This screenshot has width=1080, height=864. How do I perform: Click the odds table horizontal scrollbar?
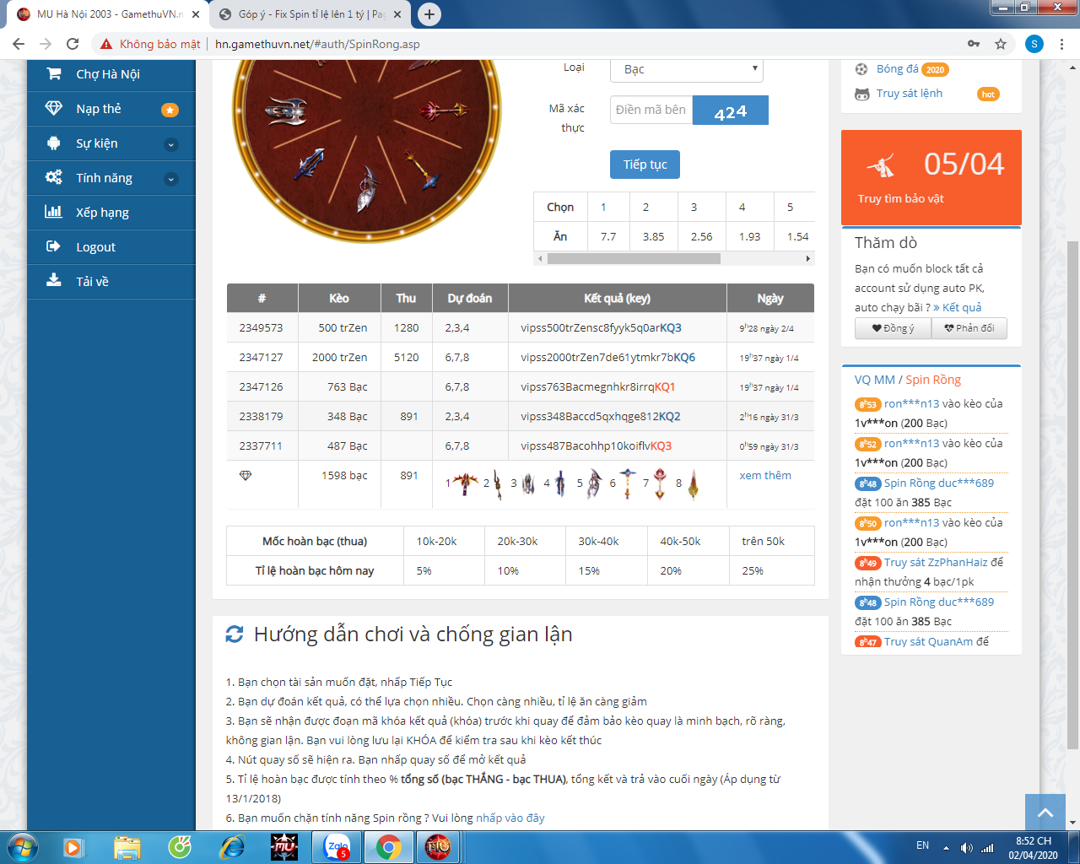(x=634, y=258)
